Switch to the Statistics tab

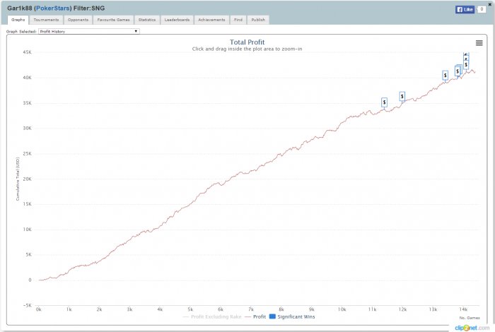(147, 20)
